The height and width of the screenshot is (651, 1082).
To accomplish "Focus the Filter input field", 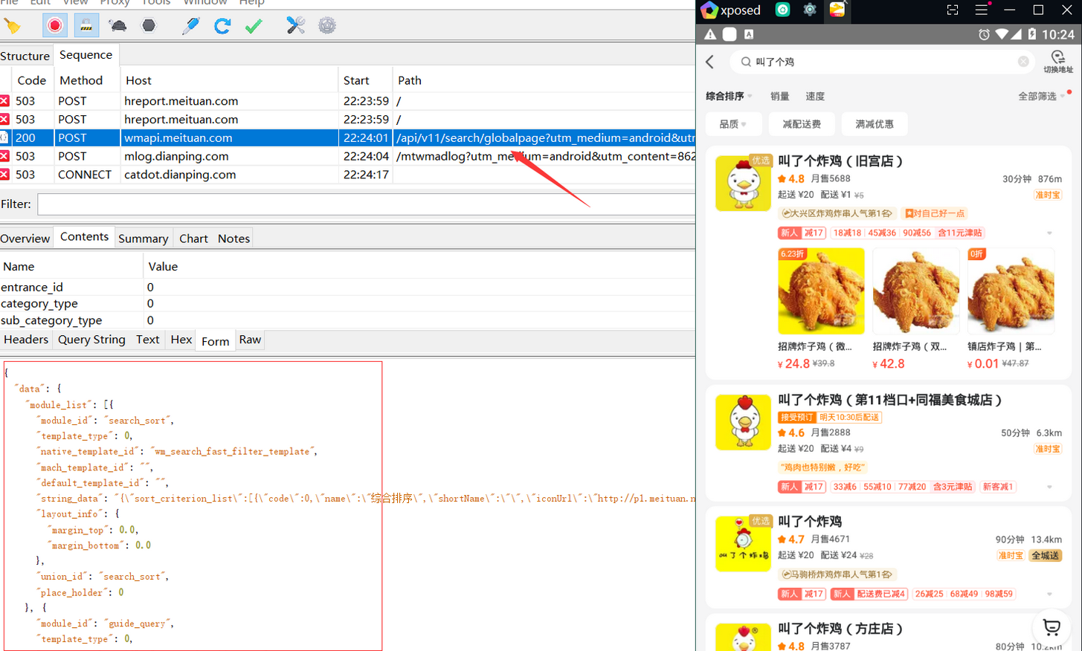I will pyautogui.click(x=366, y=204).
